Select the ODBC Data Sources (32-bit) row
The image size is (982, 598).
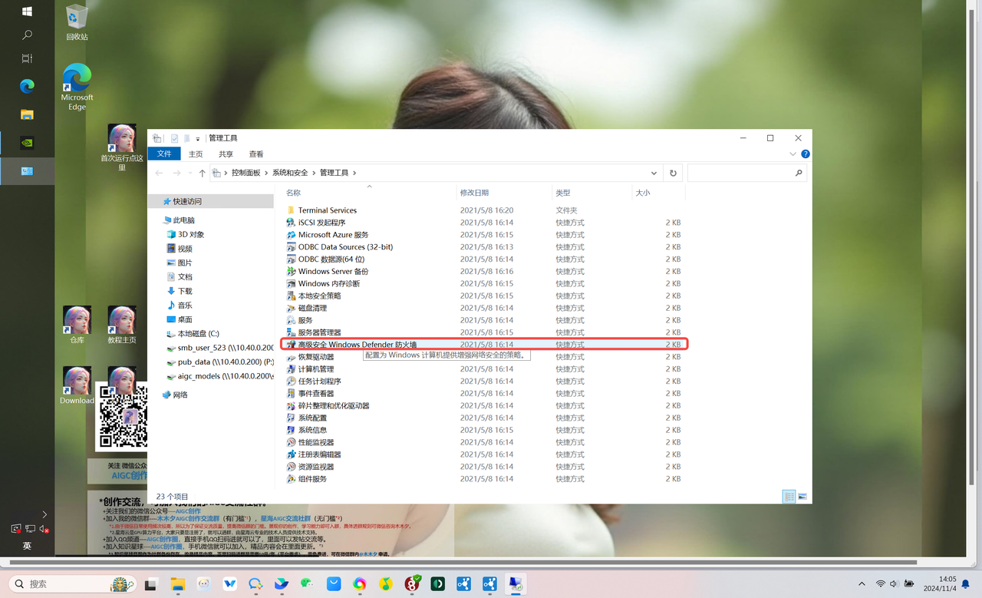tap(484, 247)
